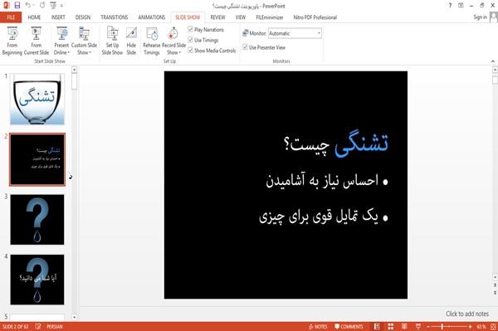Select slide 3 thumbnail with question mark
This screenshot has width=498, height=331.
[x=37, y=220]
